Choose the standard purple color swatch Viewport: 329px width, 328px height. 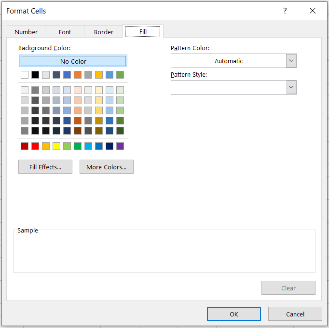[120, 146]
